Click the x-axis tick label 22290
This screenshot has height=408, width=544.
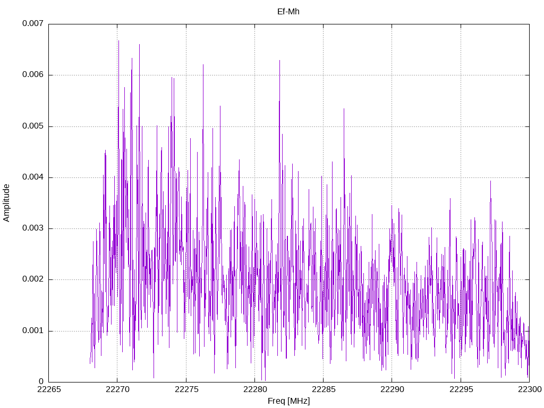[x=393, y=389]
